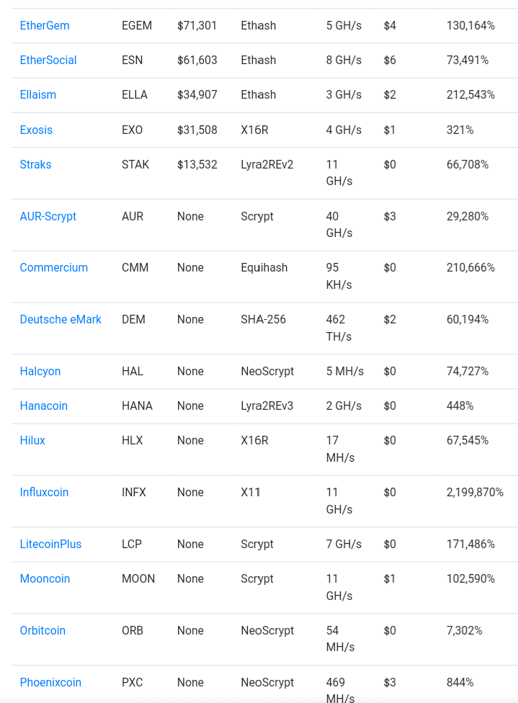Select the Mooncoin link
The image size is (518, 703).
click(x=45, y=579)
